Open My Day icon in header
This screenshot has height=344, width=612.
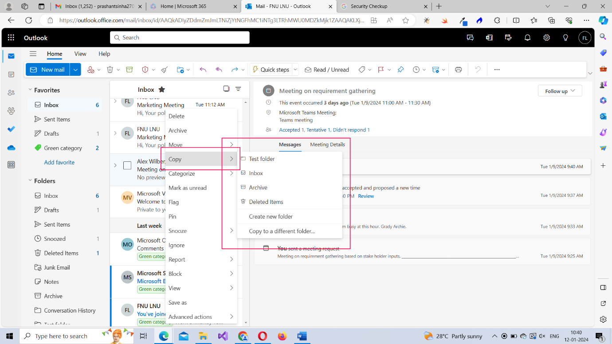508,38
